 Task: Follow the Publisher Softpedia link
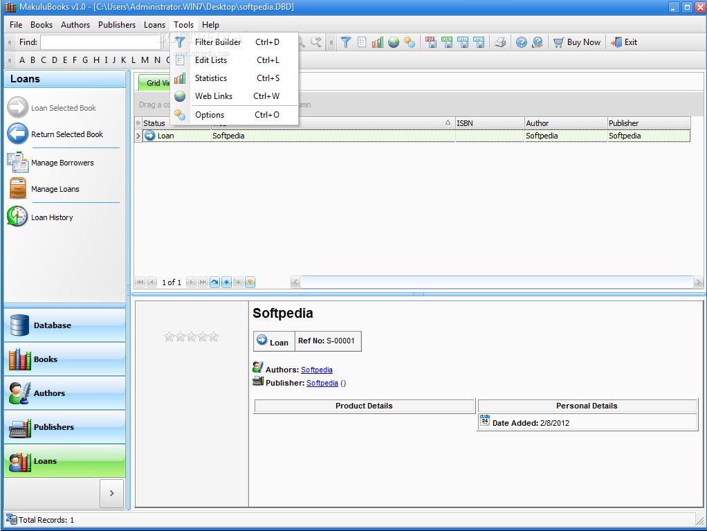[322, 383]
